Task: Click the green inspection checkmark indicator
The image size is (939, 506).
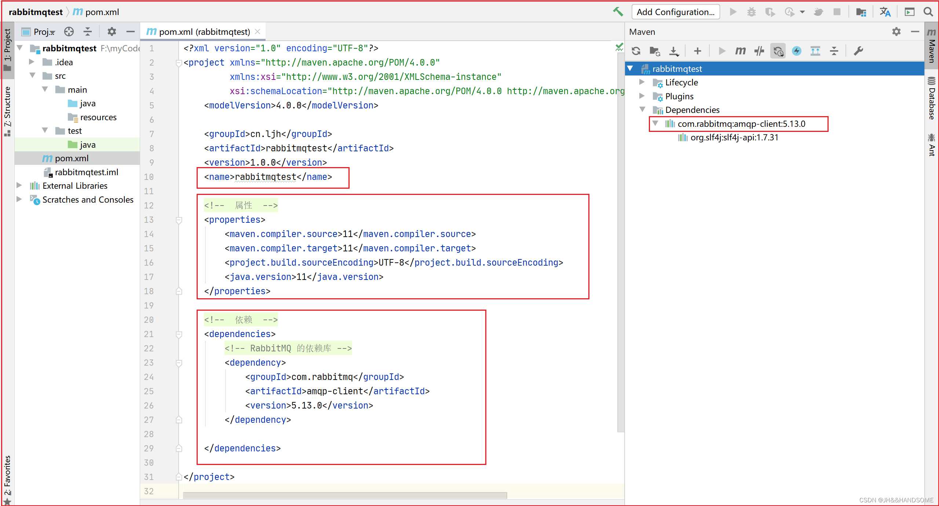Action: pyautogui.click(x=619, y=47)
